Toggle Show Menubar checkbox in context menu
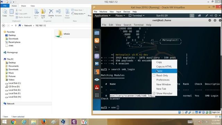 154,93
